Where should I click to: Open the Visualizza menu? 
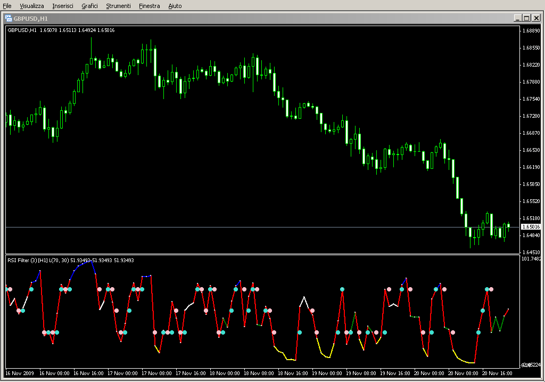coord(31,6)
